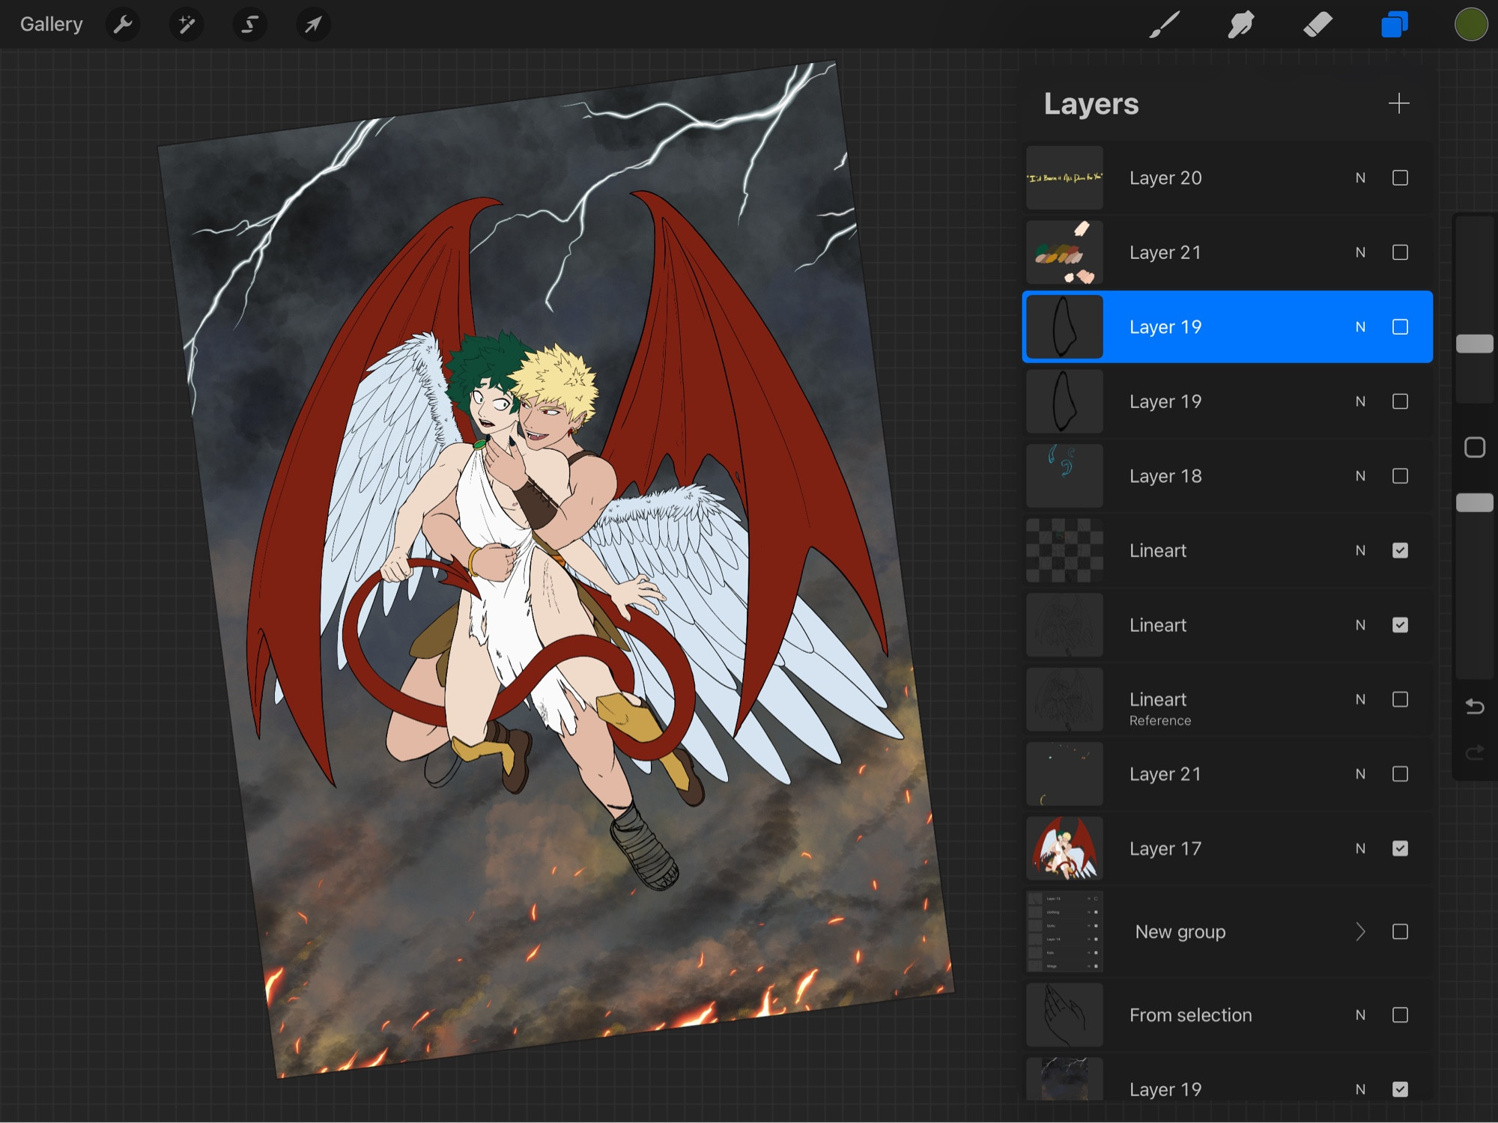Open blend mode N for the Lineart Reference layer
Viewport: 1498px width, 1123px height.
(1360, 699)
